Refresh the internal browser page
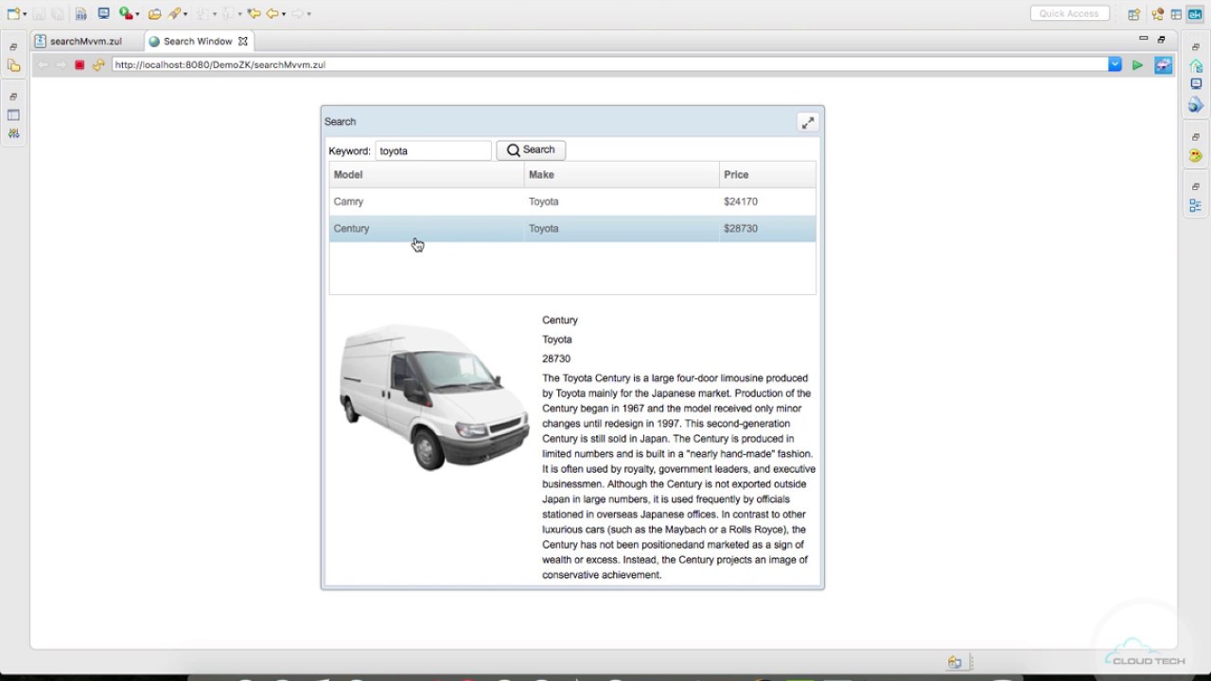 pos(98,65)
